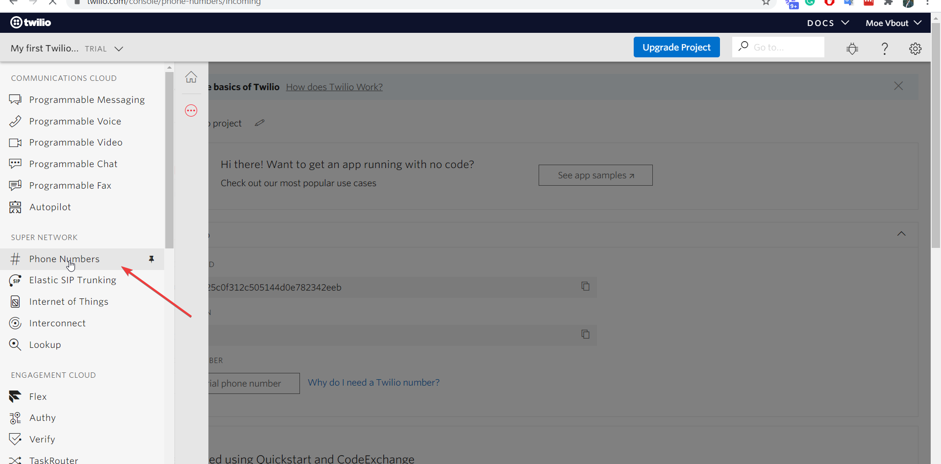Collapse the project info panel chevron

tap(901, 234)
